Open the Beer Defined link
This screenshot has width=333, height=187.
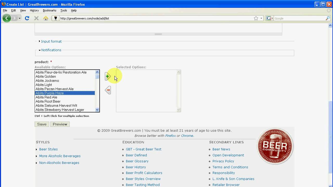[x=136, y=155]
